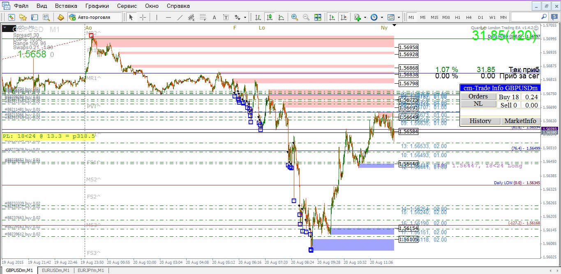
Task: Click the Buy 18 cell
Action: click(509, 97)
